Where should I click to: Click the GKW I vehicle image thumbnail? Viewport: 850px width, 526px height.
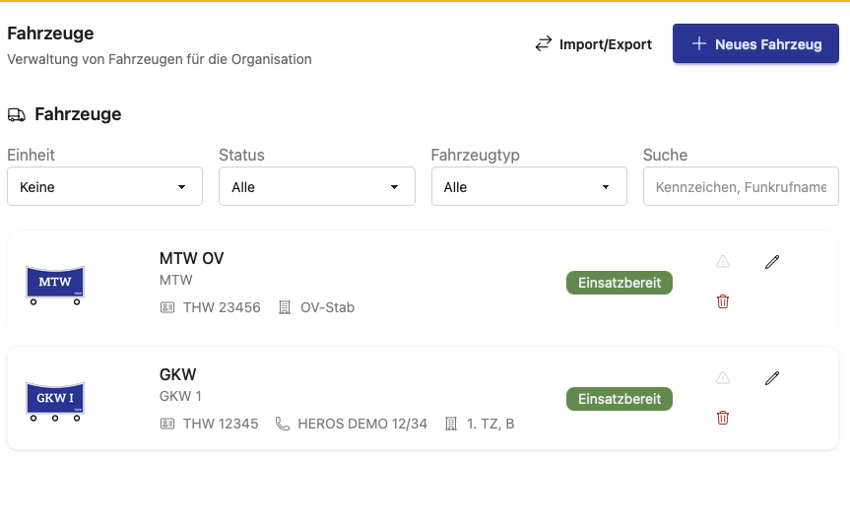coord(55,400)
